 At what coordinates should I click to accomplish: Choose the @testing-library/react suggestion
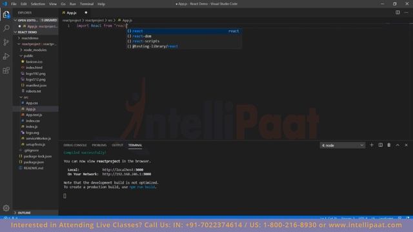pyautogui.click(x=183, y=46)
